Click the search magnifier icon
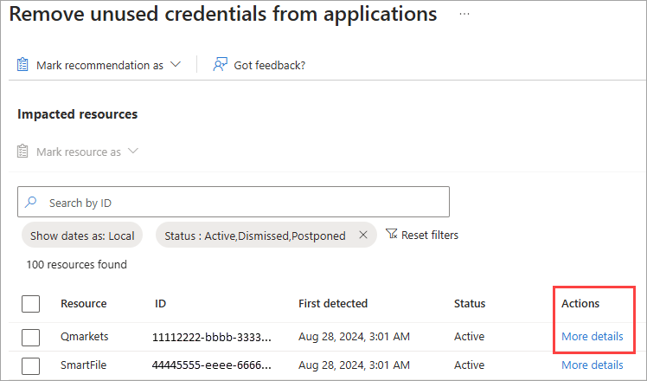 (31, 203)
